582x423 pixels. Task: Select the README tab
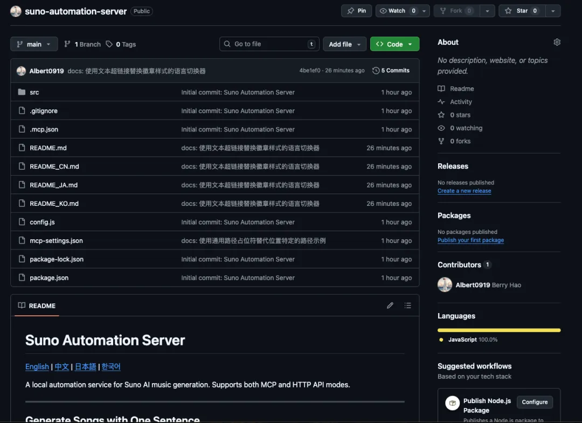tap(37, 306)
